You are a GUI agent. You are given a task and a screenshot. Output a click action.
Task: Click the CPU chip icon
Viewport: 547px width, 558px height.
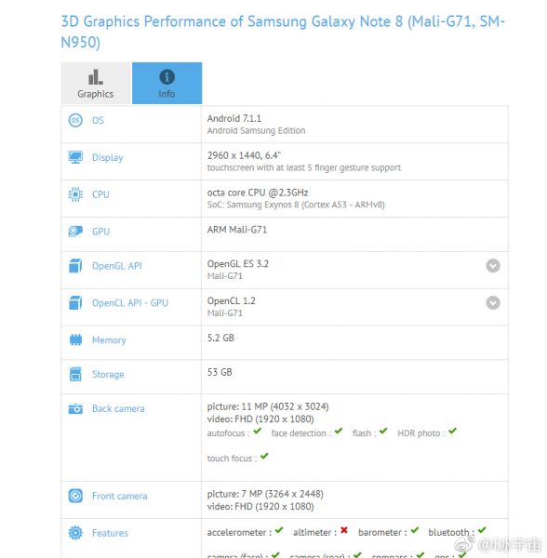pos(75,194)
